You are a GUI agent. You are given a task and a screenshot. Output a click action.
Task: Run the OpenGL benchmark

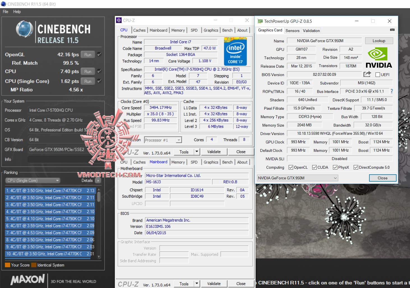[88, 55]
